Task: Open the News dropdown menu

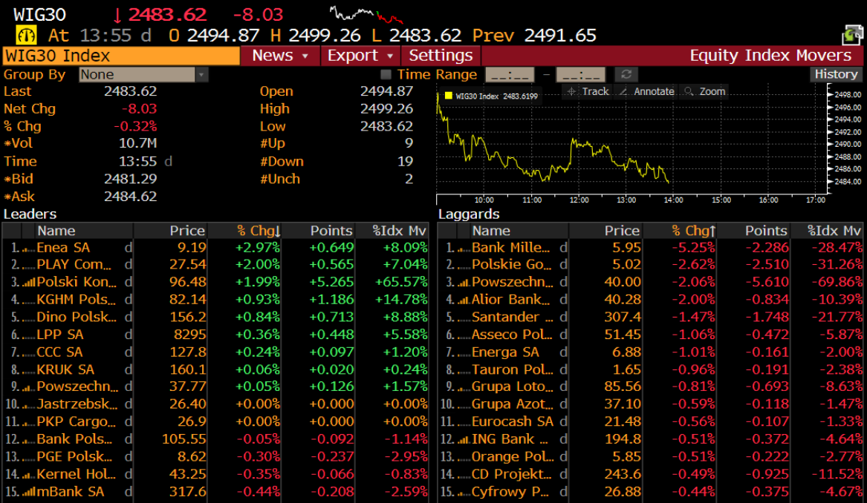Action: (x=280, y=56)
